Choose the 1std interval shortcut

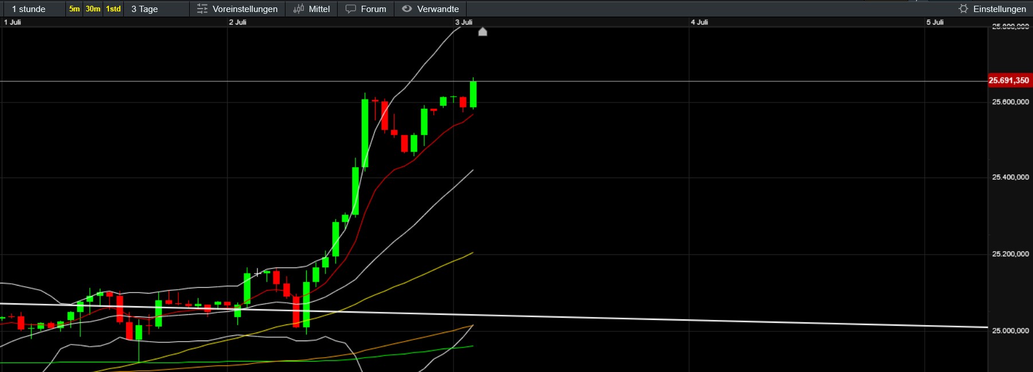tap(114, 9)
